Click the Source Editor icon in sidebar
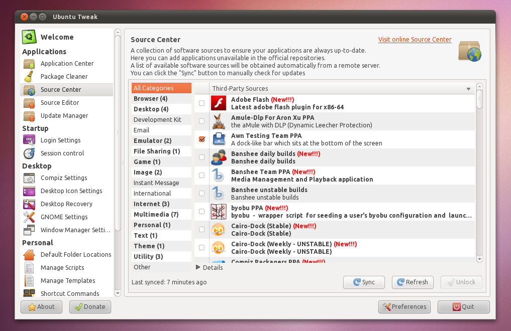 point(29,103)
